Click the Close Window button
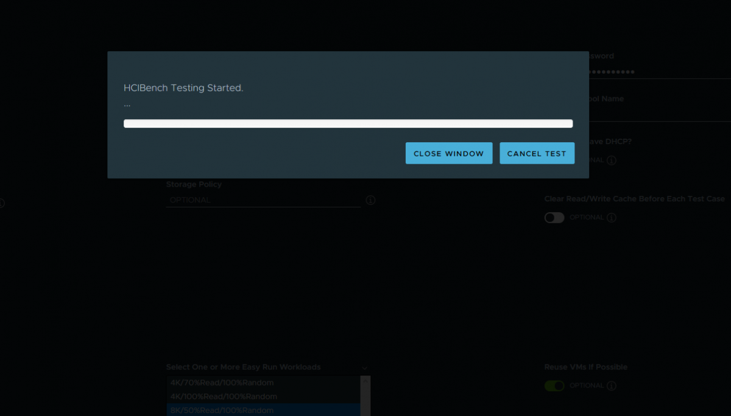The width and height of the screenshot is (731, 416). tap(448, 153)
